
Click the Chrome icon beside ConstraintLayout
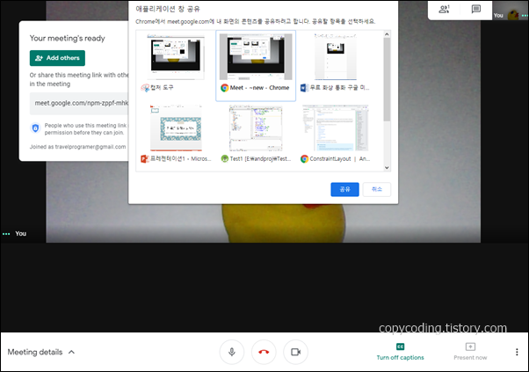(x=304, y=158)
